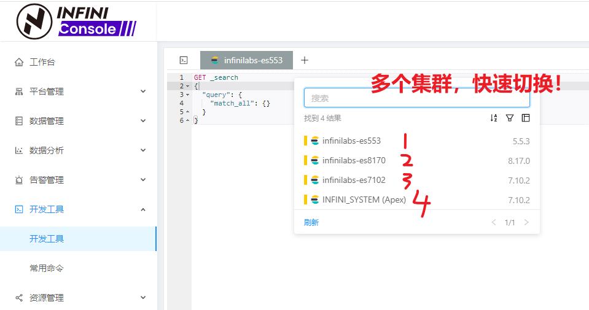Click the cluster 搜索 search input
This screenshot has width=589, height=310.
(x=417, y=98)
